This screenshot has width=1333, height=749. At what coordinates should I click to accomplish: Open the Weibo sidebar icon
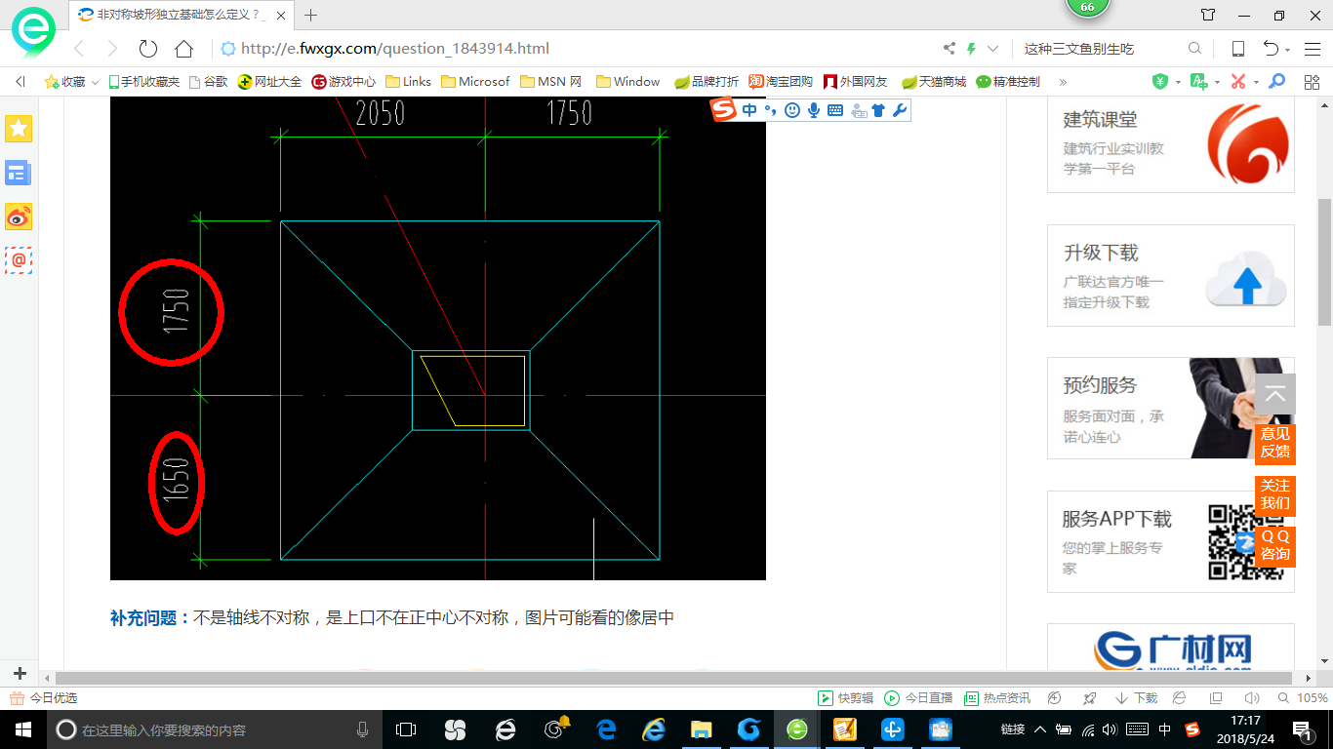coord(19,217)
